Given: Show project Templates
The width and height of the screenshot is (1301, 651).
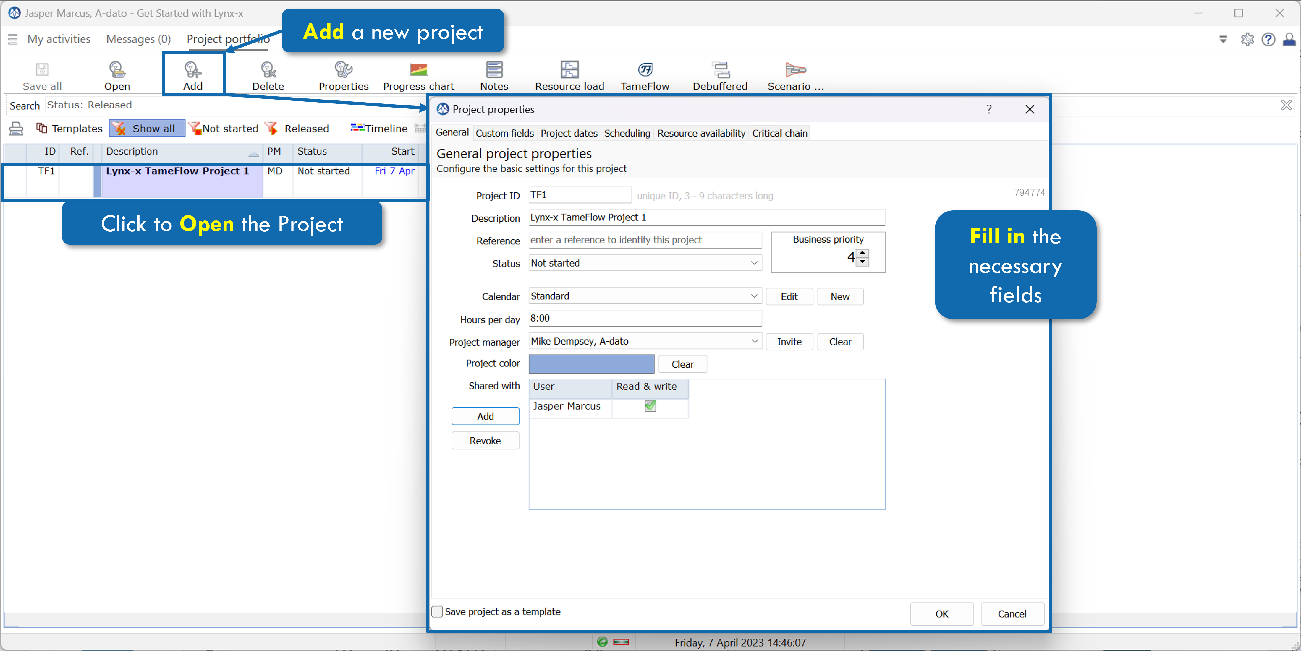Looking at the screenshot, I should tap(69, 129).
